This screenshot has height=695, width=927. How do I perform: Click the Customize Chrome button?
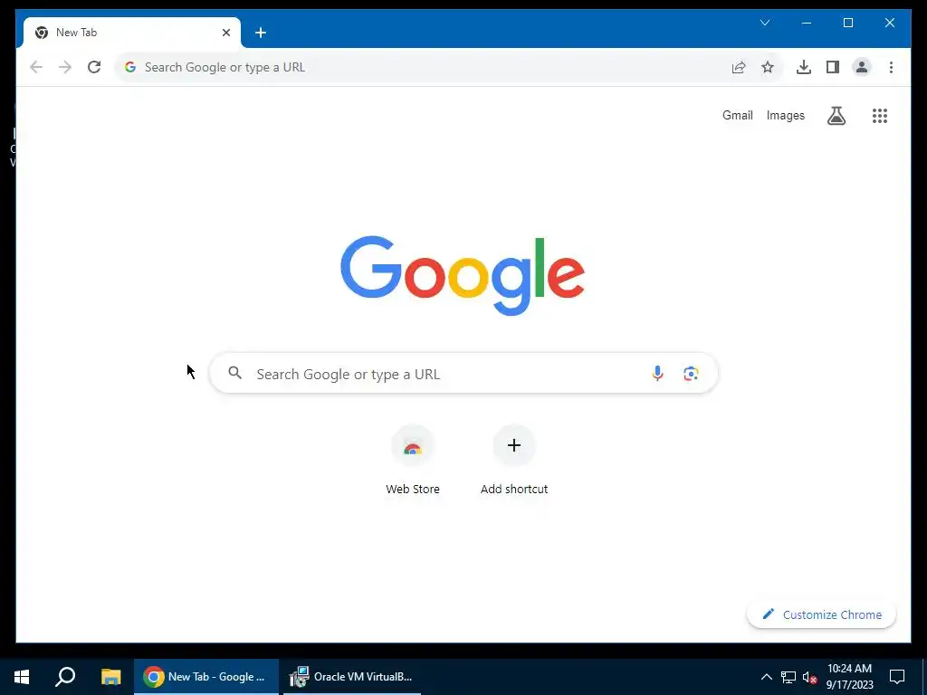pyautogui.click(x=821, y=614)
